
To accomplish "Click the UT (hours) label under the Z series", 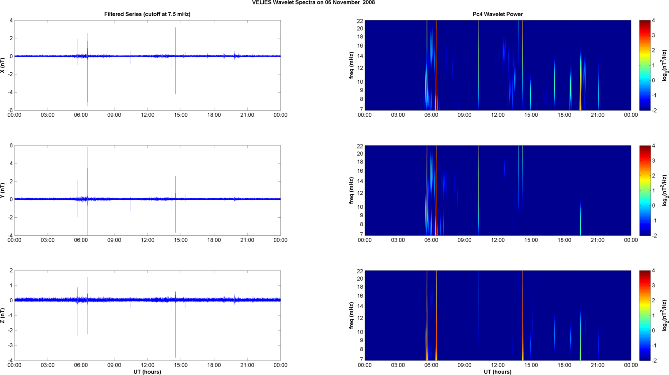I will [147, 371].
